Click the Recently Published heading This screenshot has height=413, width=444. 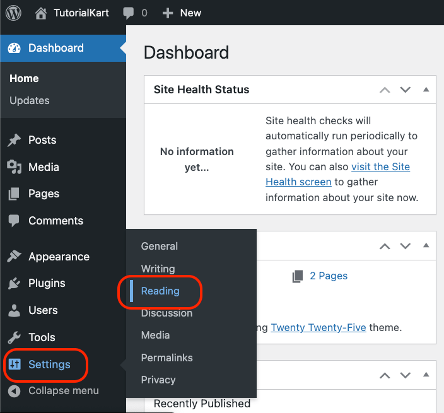[202, 404]
